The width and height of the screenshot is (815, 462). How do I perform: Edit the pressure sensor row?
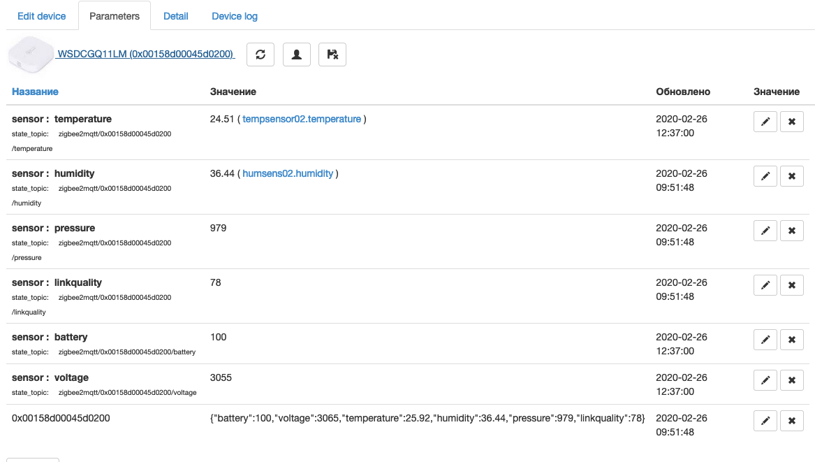point(765,231)
